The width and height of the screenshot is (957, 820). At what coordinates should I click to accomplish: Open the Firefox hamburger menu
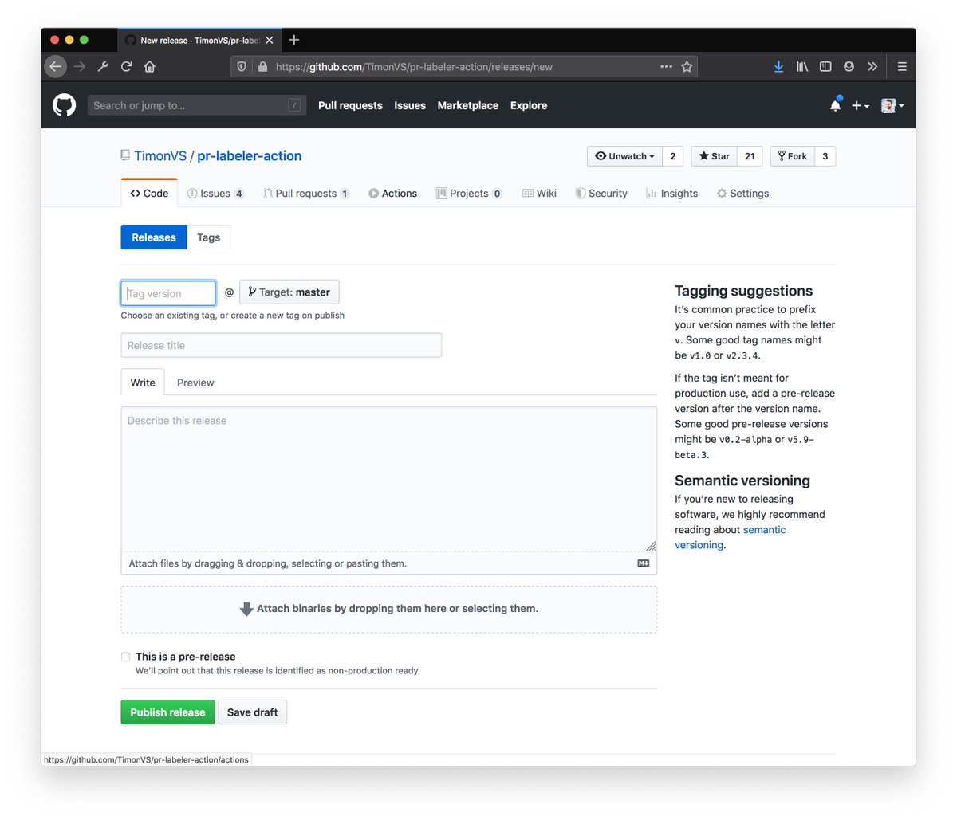click(902, 67)
